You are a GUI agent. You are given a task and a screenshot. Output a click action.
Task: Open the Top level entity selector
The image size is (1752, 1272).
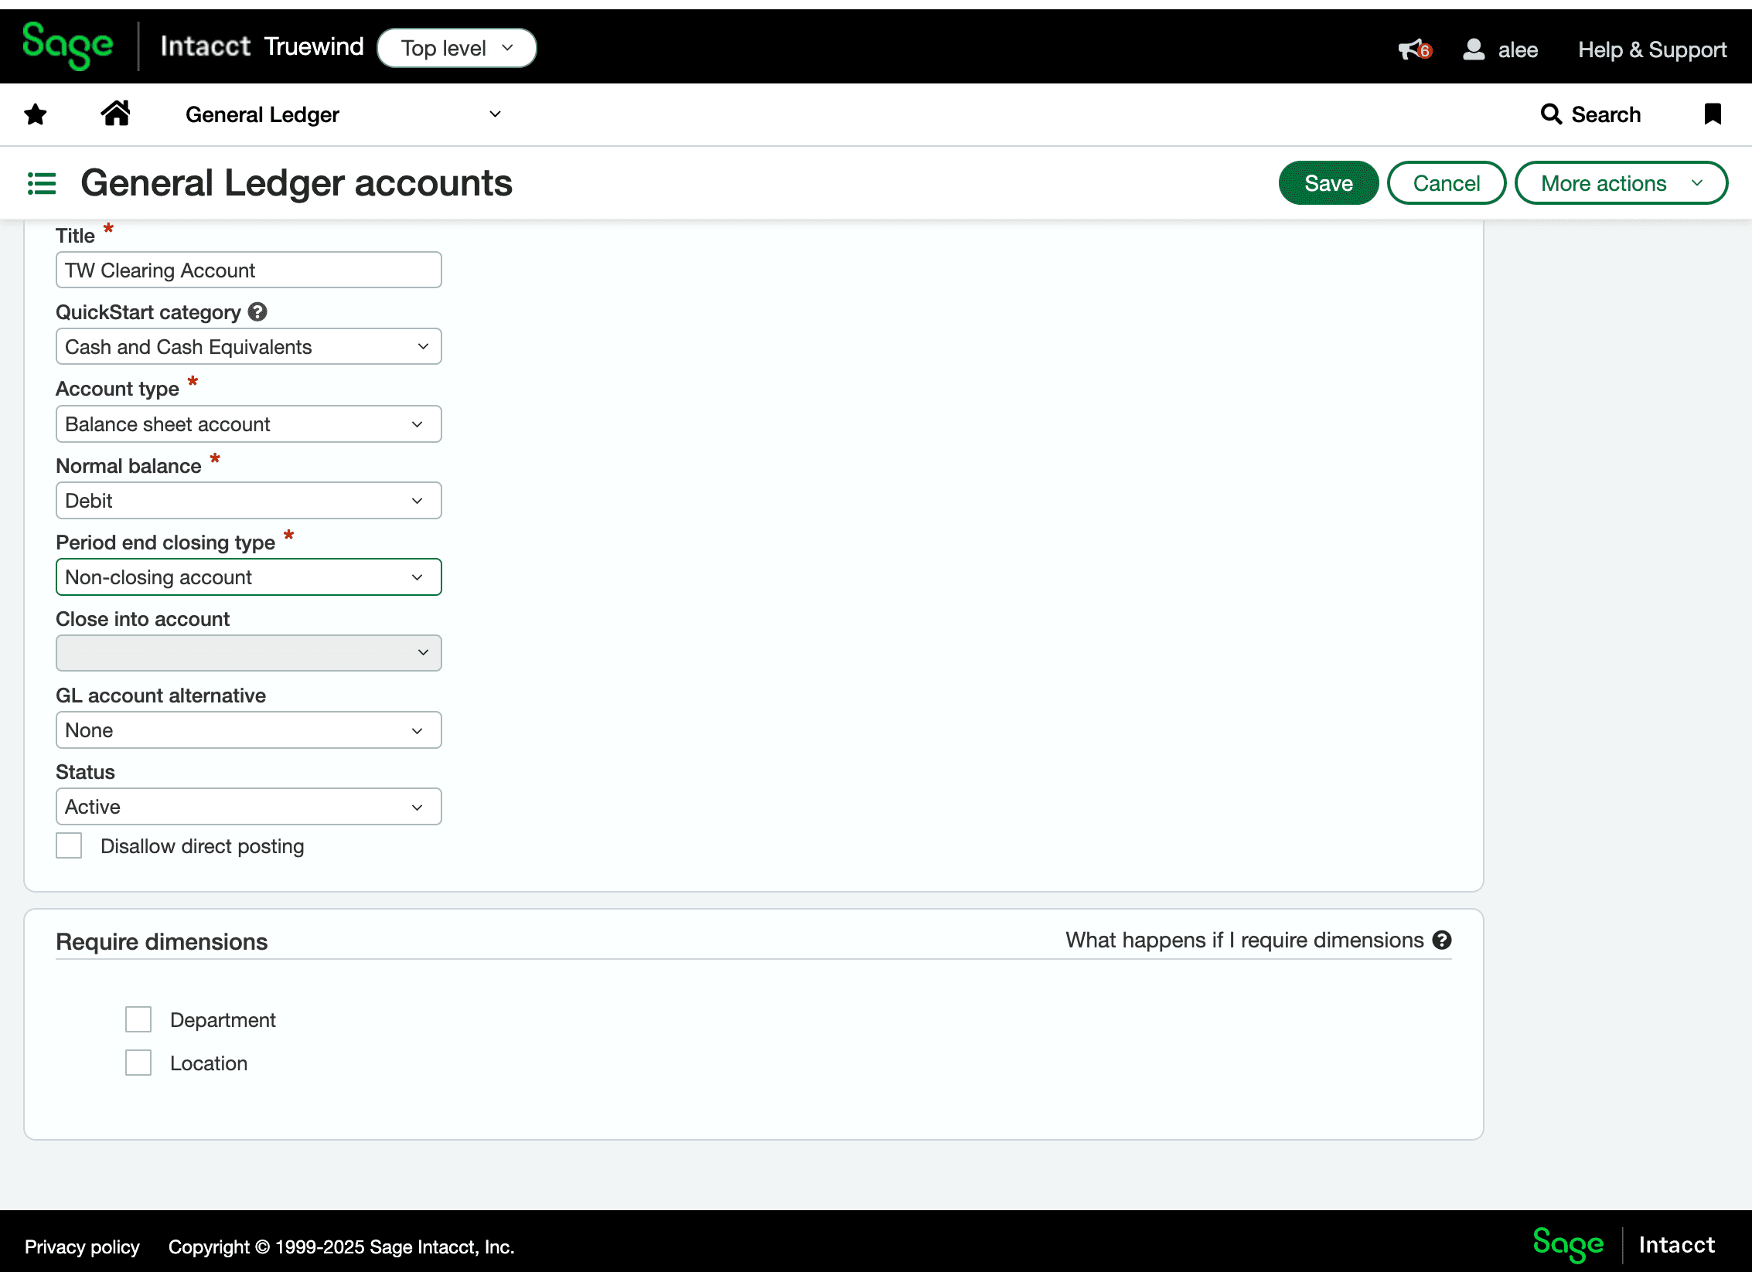tap(456, 47)
